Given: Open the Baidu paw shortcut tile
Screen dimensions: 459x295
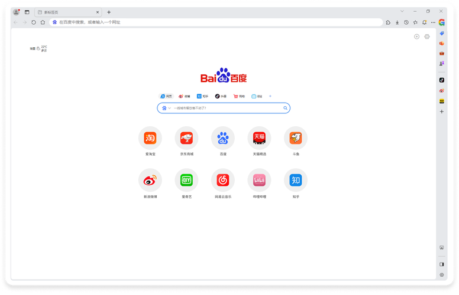Looking at the screenshot, I should [223, 138].
